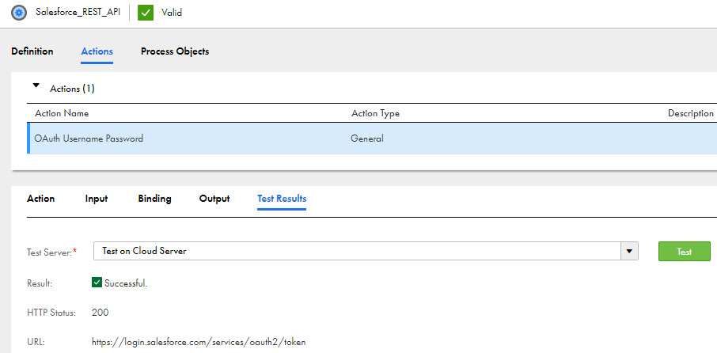717x353 pixels.
Task: Click the Successful result checkmark
Action: (x=97, y=283)
